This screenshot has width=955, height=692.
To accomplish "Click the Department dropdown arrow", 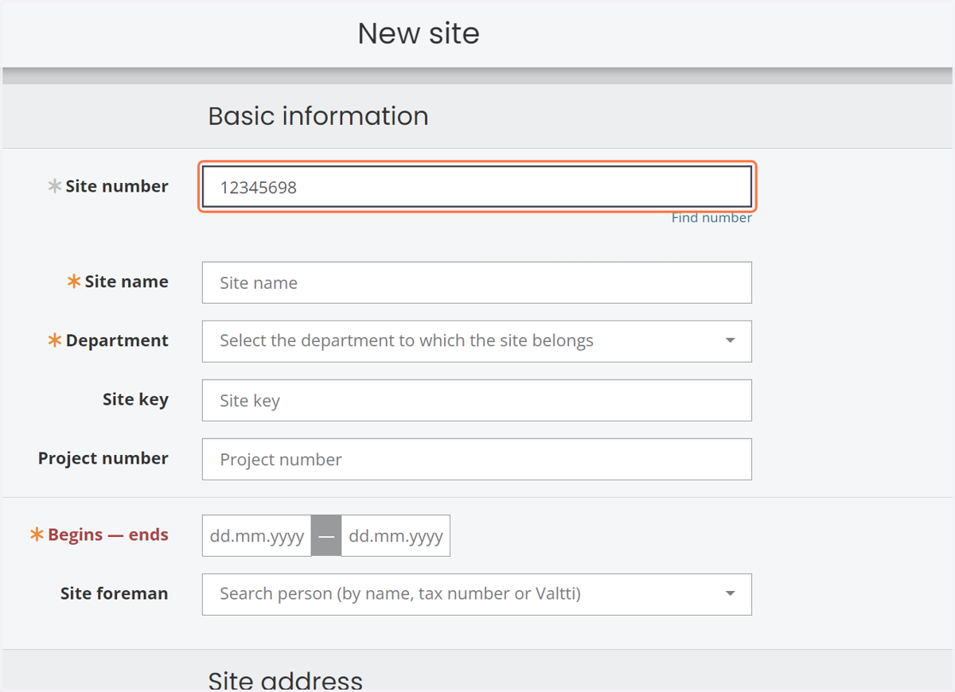I will tap(730, 341).
